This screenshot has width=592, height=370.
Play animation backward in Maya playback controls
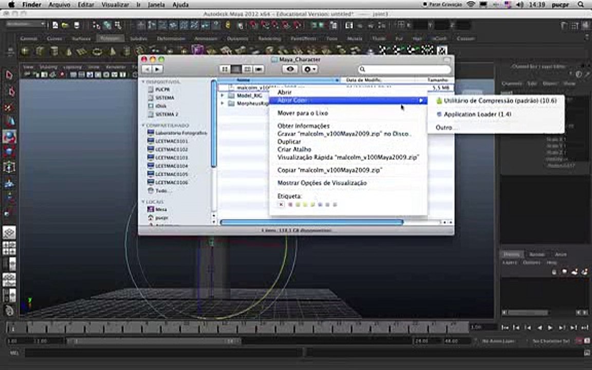tap(540, 327)
